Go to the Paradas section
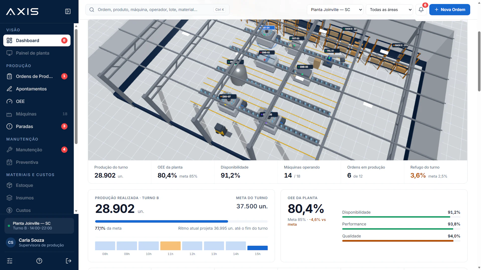This screenshot has height=270, width=481. click(37, 126)
